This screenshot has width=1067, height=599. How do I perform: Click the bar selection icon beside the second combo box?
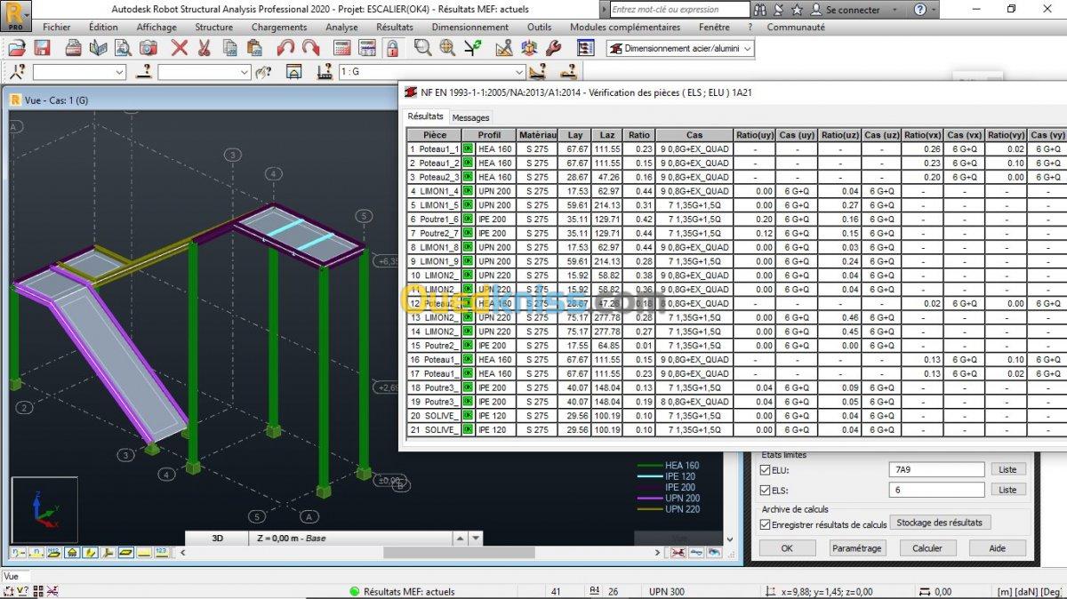click(143, 72)
